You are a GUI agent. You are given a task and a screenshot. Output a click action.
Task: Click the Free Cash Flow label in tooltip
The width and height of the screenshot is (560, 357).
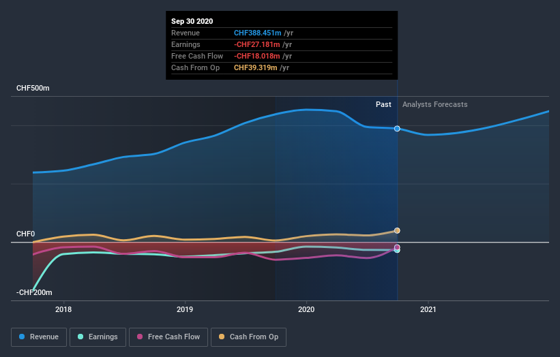[197, 56]
